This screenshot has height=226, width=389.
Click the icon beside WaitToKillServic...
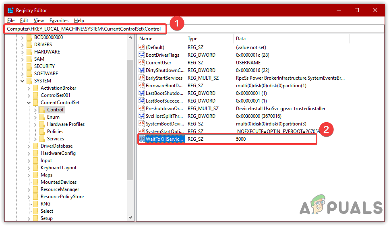[142, 139]
